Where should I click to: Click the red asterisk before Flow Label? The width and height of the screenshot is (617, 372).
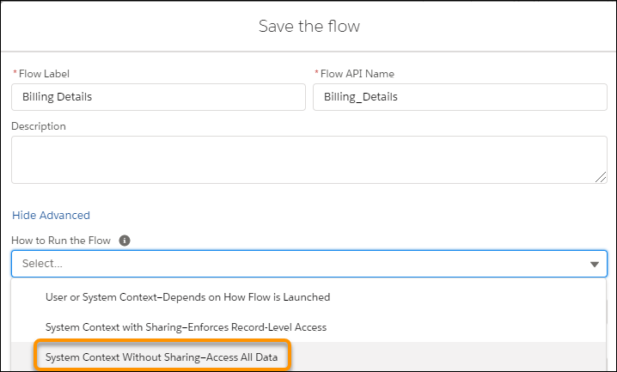click(x=14, y=74)
